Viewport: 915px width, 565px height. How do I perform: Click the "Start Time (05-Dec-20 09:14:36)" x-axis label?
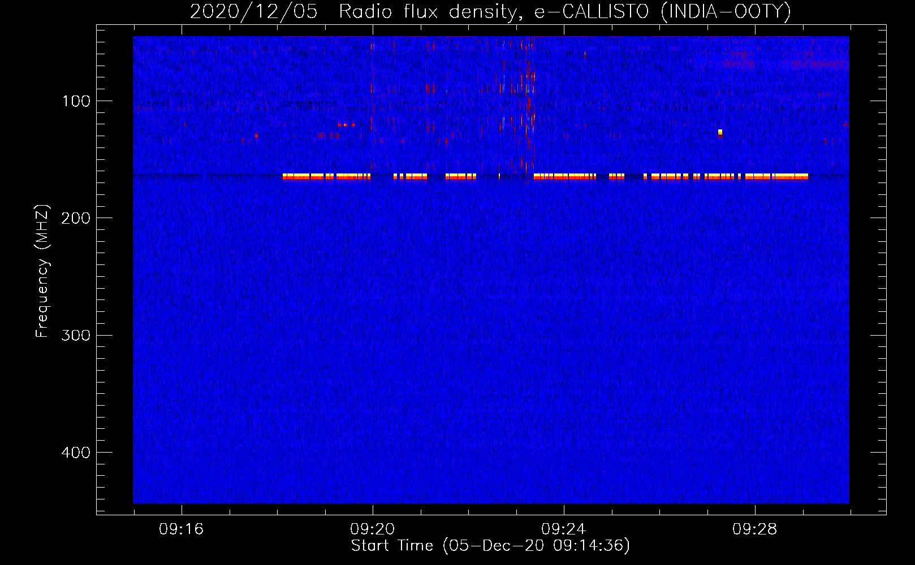pos(490,546)
